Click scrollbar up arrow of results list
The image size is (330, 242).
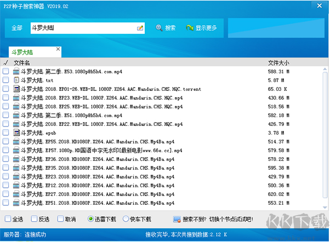325,69
